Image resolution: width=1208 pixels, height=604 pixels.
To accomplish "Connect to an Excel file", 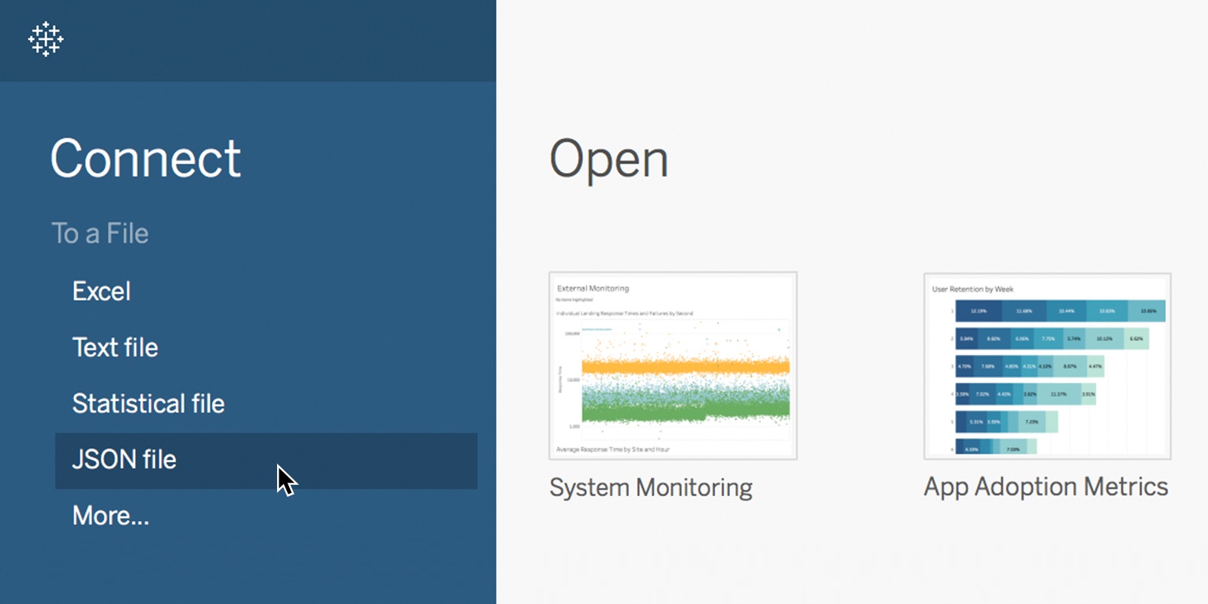I will [x=101, y=291].
